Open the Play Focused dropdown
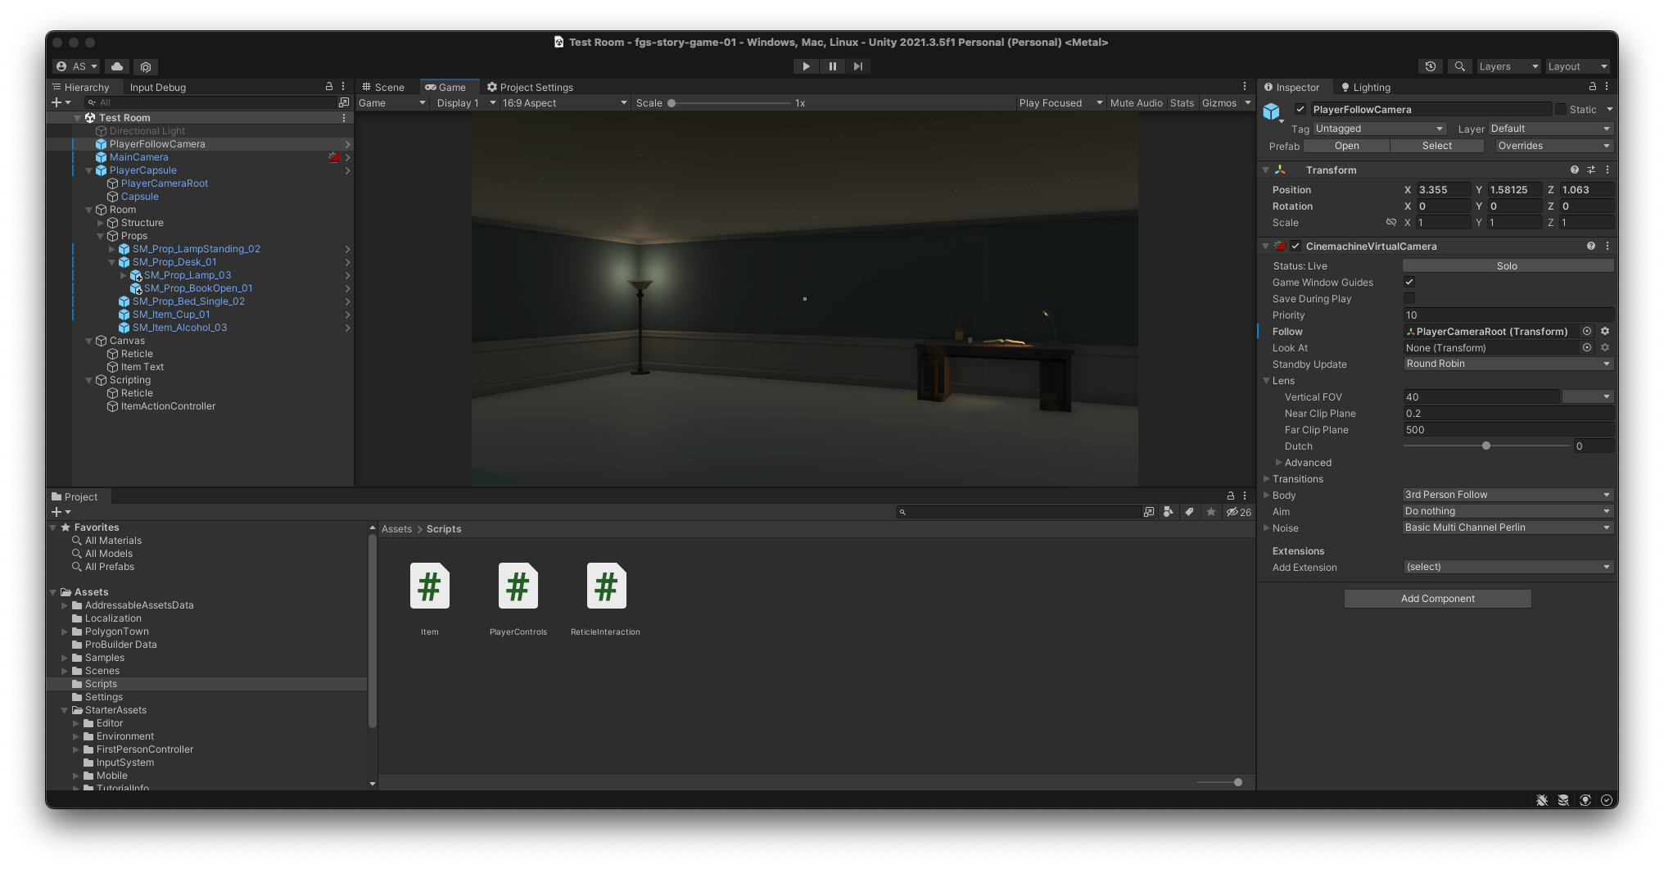The image size is (1664, 869). tap(1060, 102)
